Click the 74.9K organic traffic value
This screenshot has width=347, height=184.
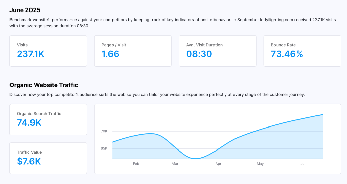coord(29,123)
